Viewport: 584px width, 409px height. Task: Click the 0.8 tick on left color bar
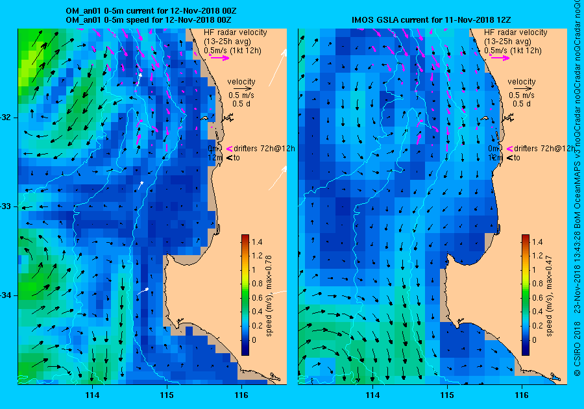[257, 284]
